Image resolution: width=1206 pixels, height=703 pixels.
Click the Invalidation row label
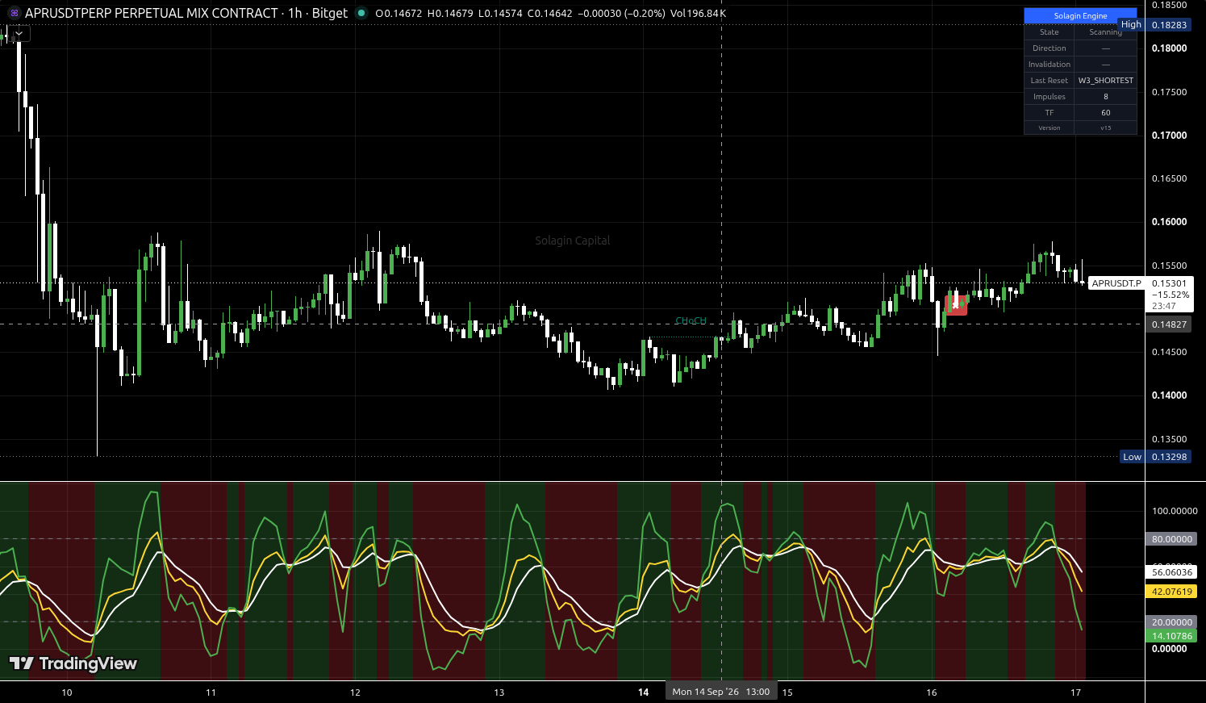(x=1049, y=65)
